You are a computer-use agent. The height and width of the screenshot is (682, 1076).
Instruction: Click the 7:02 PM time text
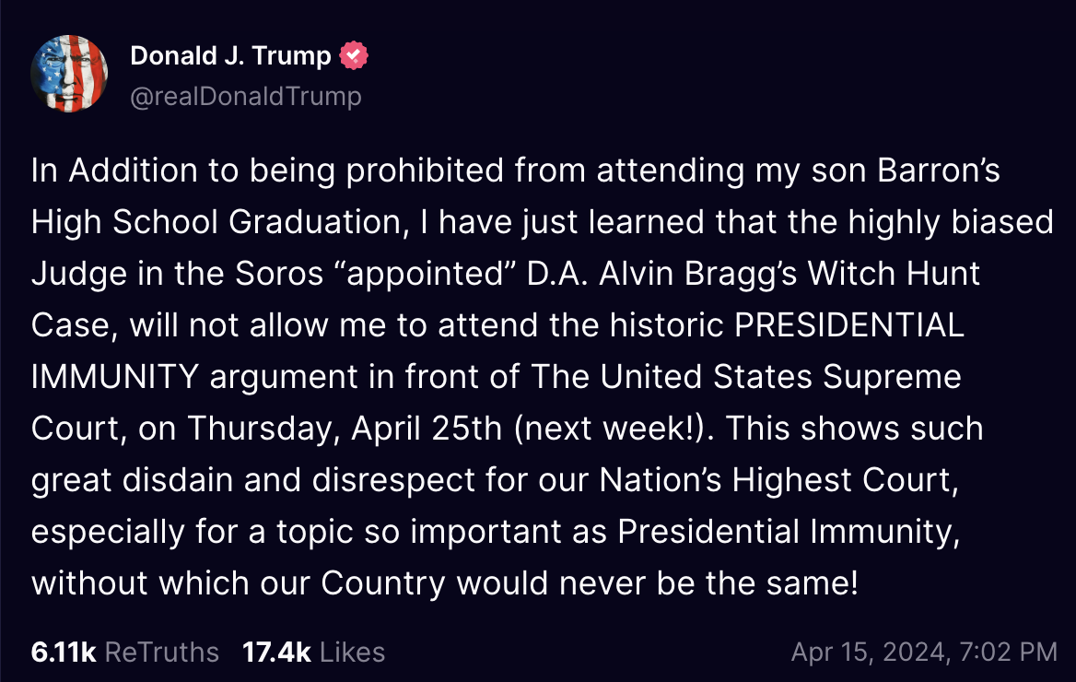coord(1009,652)
